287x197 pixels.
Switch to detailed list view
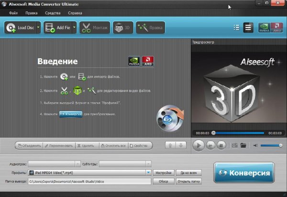coord(236,28)
